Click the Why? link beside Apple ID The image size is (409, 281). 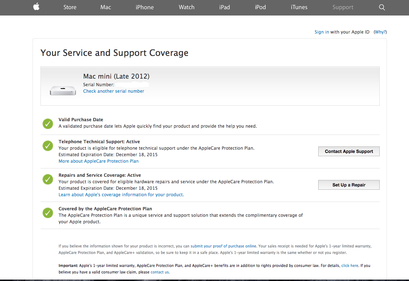point(380,32)
